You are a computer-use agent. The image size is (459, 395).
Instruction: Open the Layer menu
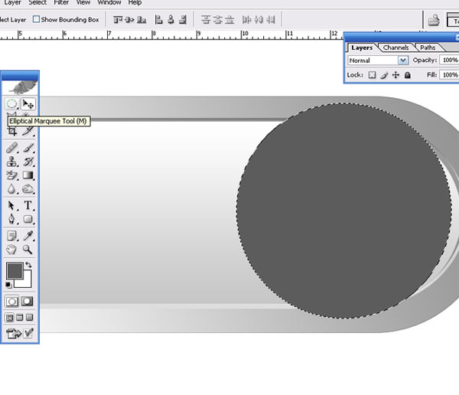point(12,2)
